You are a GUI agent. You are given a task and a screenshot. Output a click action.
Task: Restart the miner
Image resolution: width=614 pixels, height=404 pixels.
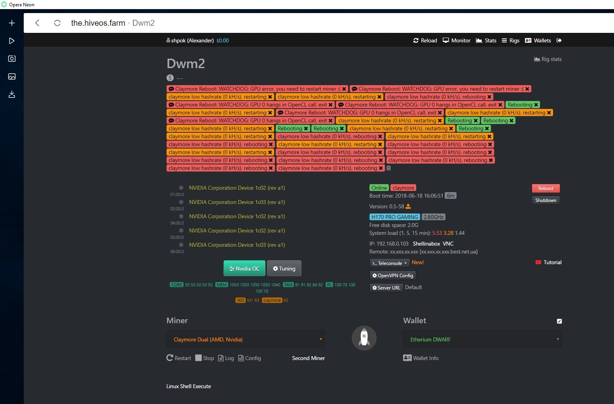tap(179, 358)
